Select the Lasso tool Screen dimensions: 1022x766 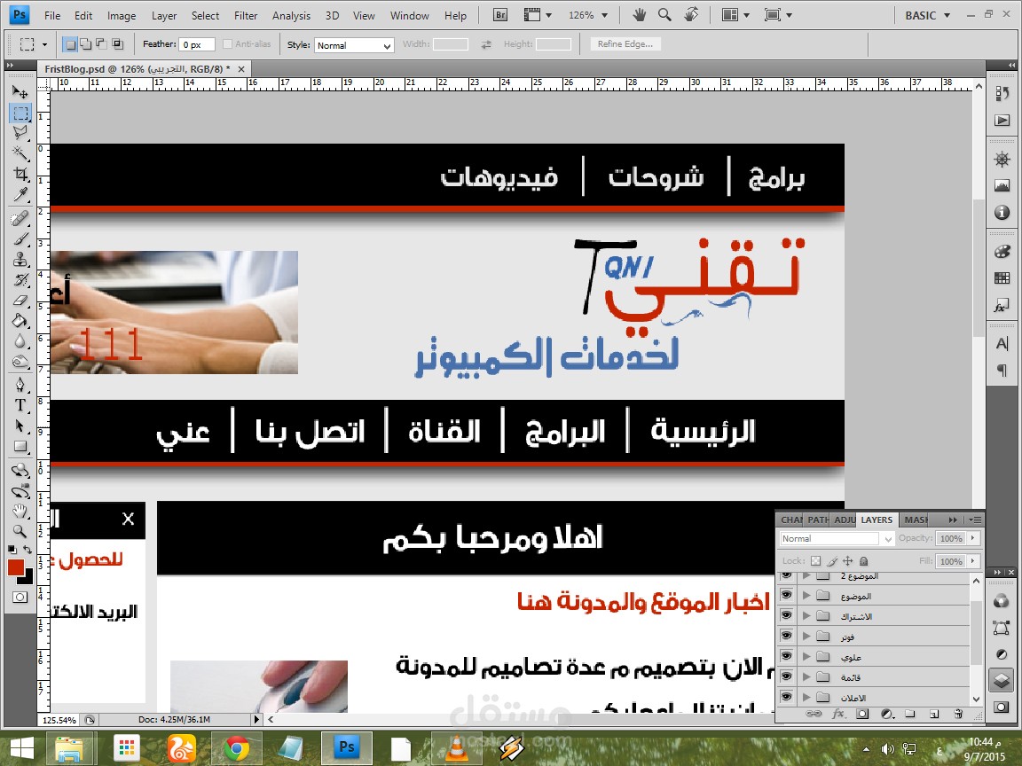[x=20, y=133]
